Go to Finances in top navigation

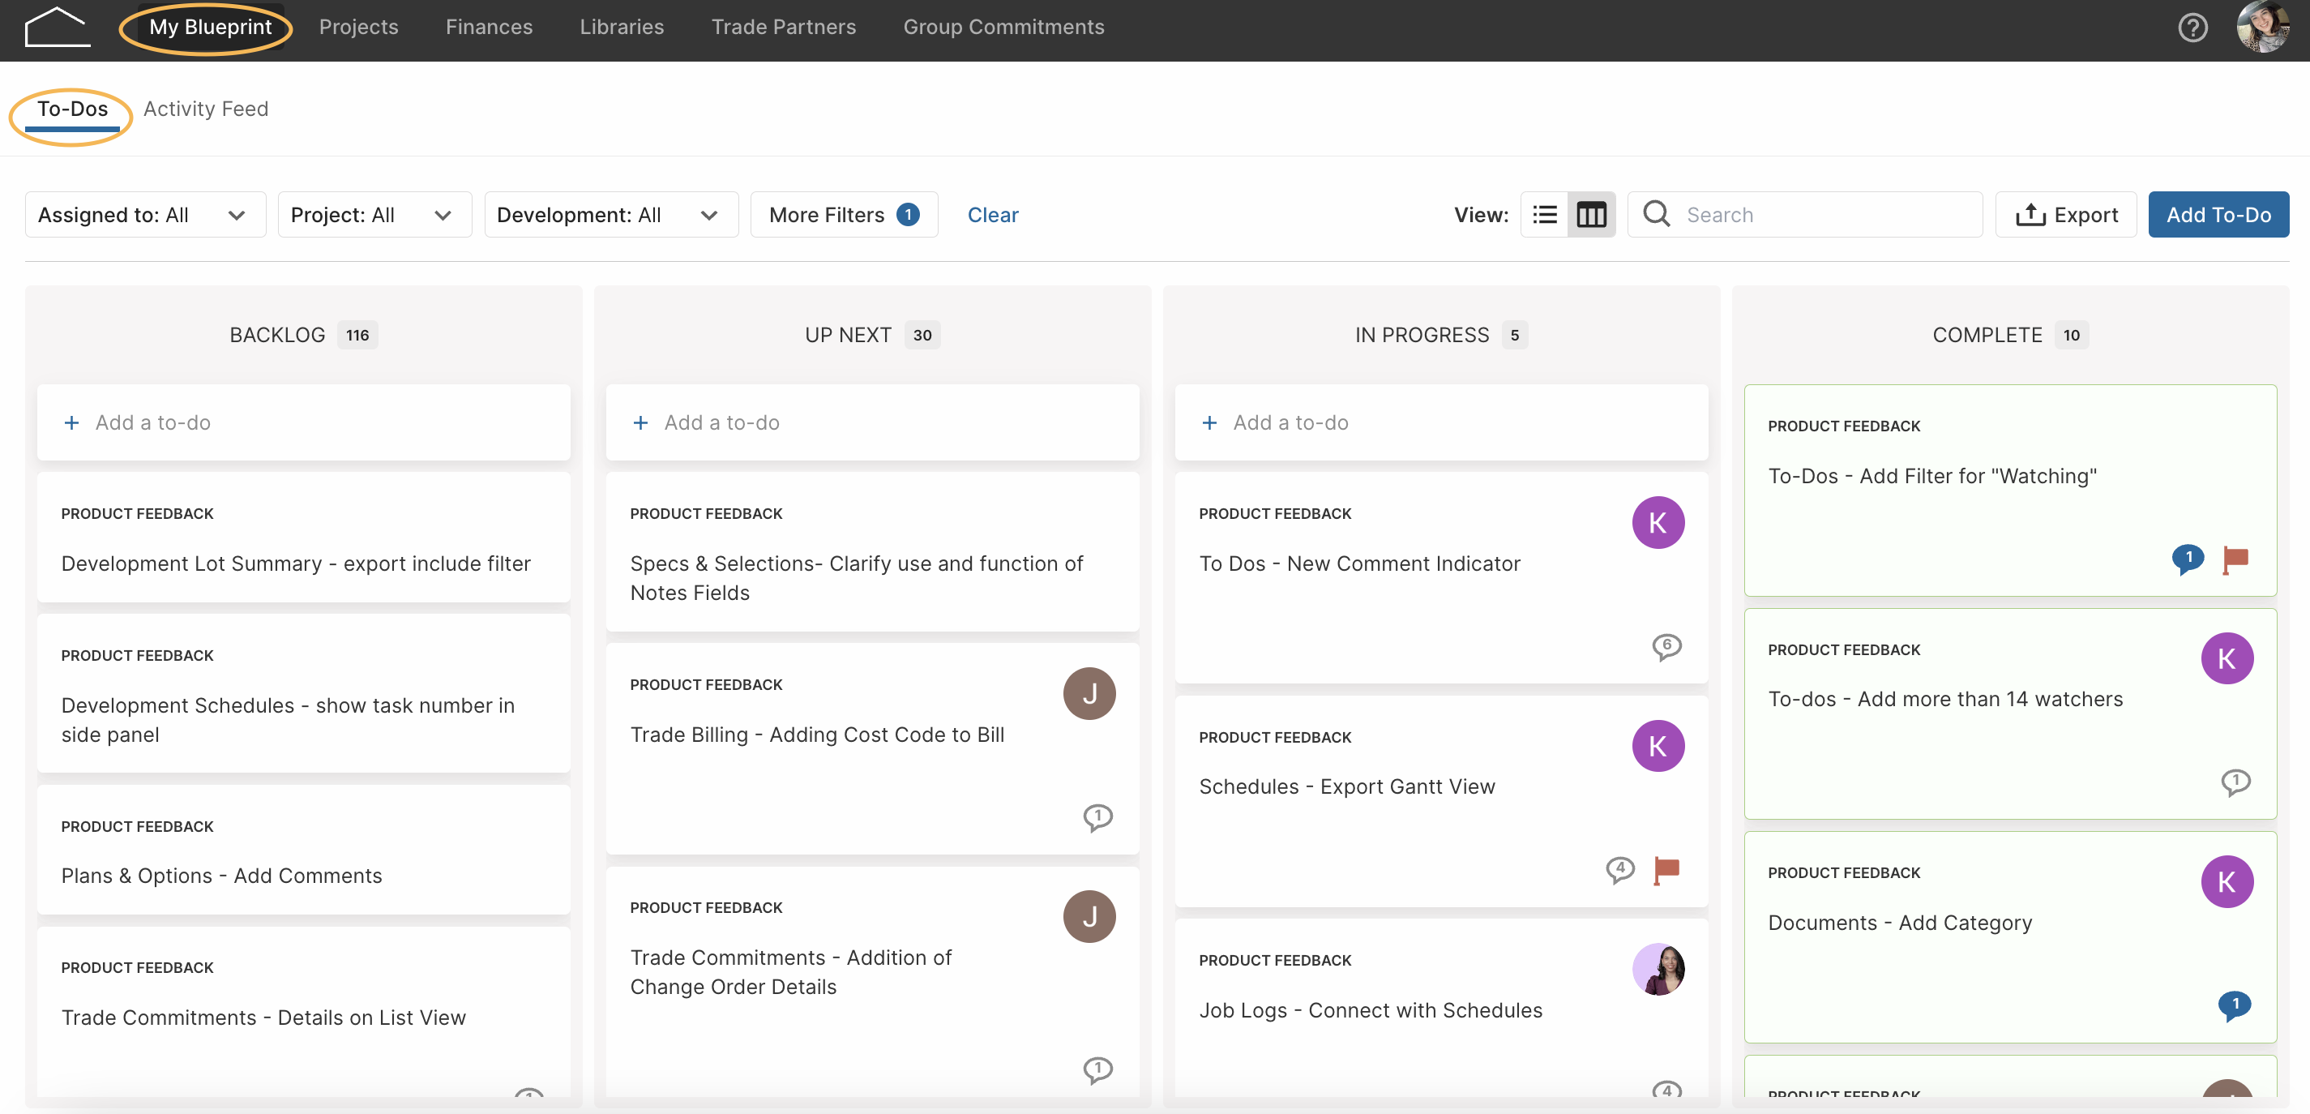pos(489,27)
